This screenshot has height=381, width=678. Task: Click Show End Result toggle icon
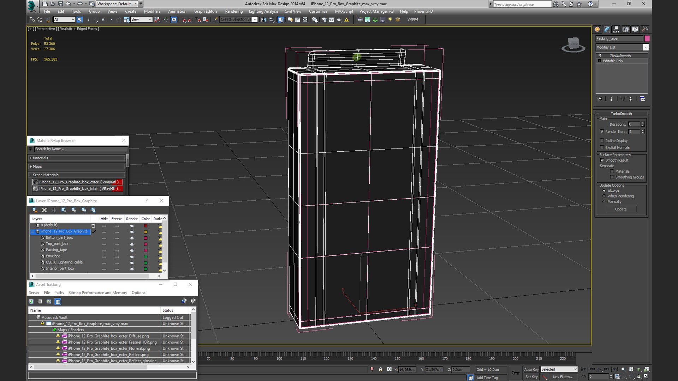coord(611,99)
